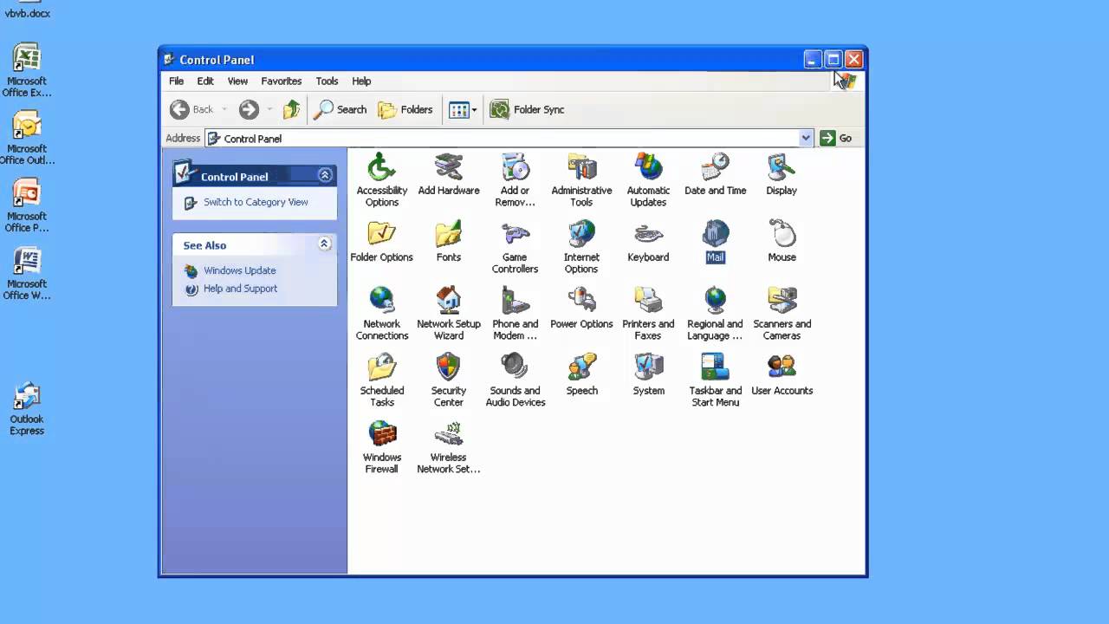Select the Microsoft Office Excel desktop shortcut
Viewport: 1109px width, 624px height.
(27, 70)
